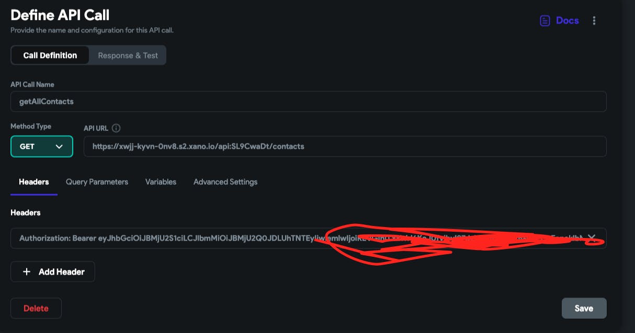Switch to the Response & Test tab
The height and width of the screenshot is (333, 635).
coord(128,55)
